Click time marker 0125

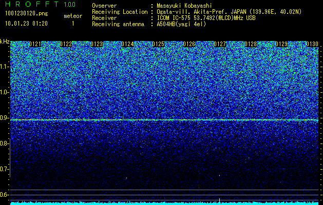tap(158, 44)
